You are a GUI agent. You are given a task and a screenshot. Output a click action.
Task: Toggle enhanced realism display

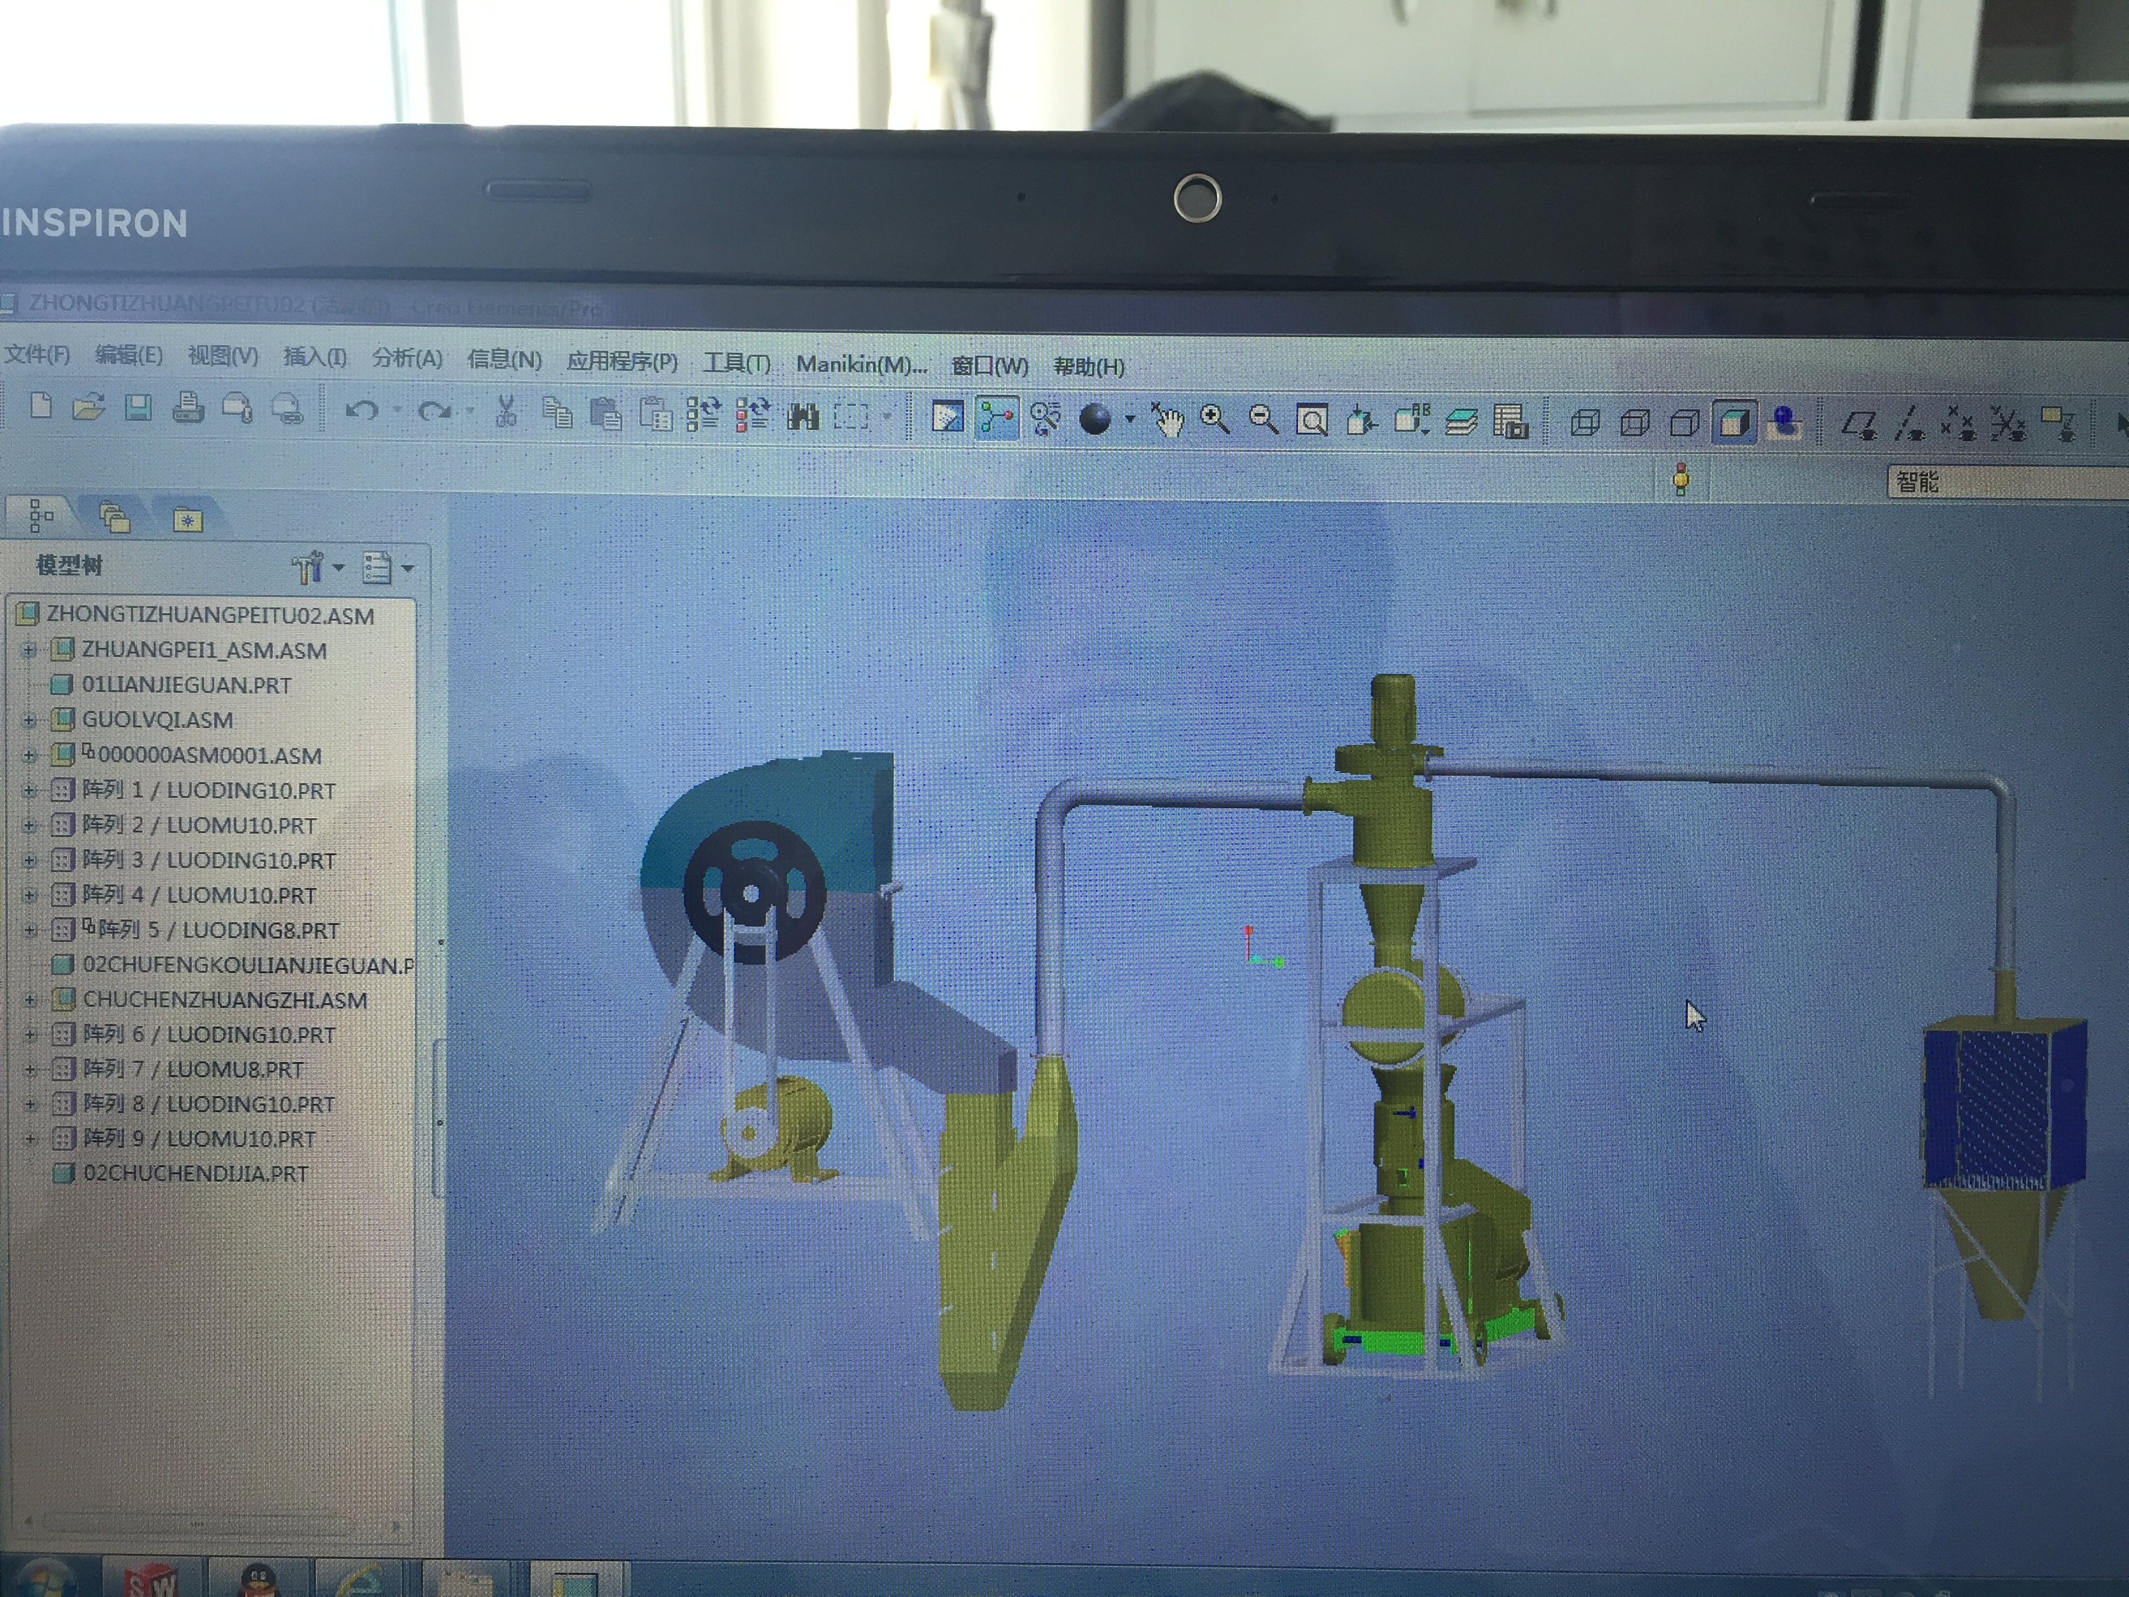point(1783,423)
